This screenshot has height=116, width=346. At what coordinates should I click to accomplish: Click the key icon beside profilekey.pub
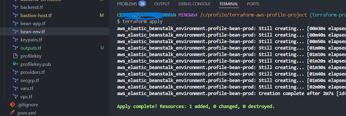point(15,64)
